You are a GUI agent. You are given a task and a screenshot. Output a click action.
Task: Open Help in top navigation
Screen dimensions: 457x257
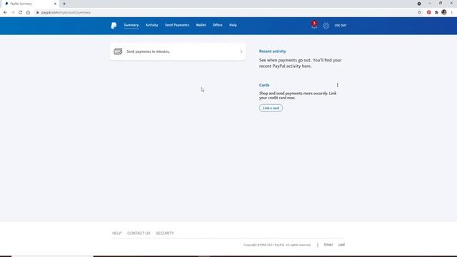[233, 25]
